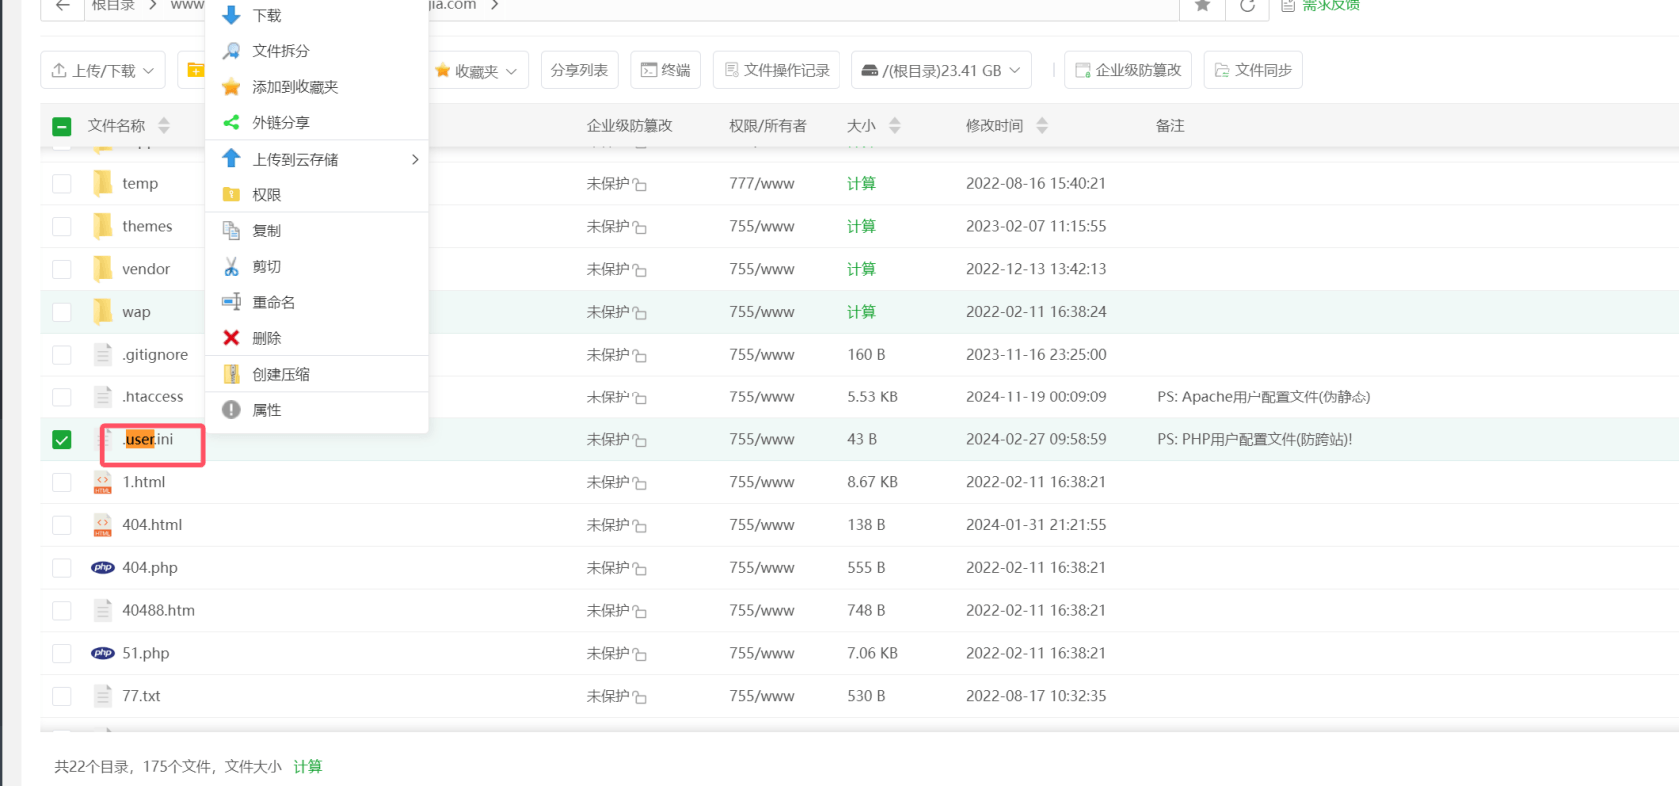Click the green share icon for external link sharing
The height and width of the screenshot is (786, 1679).
(x=231, y=122)
